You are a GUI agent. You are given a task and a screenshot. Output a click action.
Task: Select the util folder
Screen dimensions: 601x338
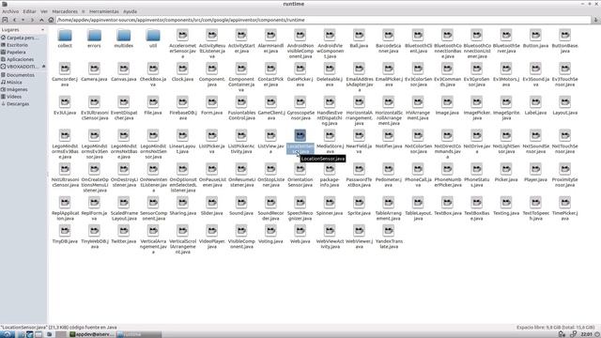(153, 38)
